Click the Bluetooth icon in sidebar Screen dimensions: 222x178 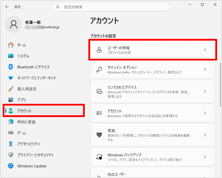coord(11,67)
